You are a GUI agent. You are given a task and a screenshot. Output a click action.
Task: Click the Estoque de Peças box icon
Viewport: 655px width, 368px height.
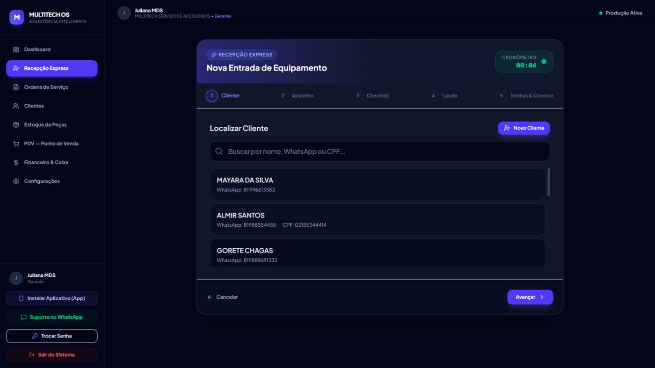click(x=16, y=125)
